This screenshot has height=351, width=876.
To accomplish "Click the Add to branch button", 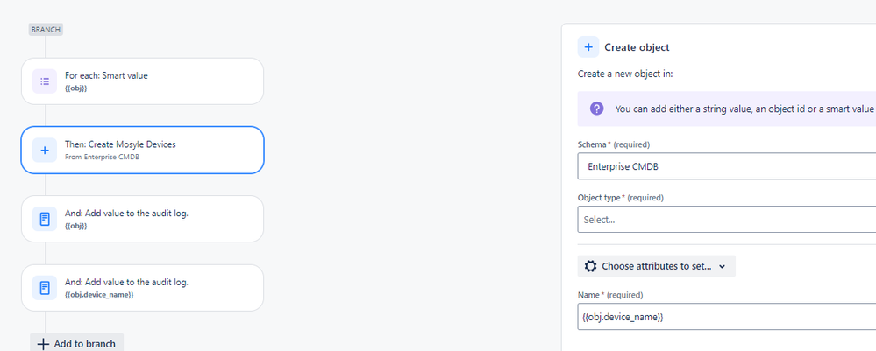I will [76, 344].
